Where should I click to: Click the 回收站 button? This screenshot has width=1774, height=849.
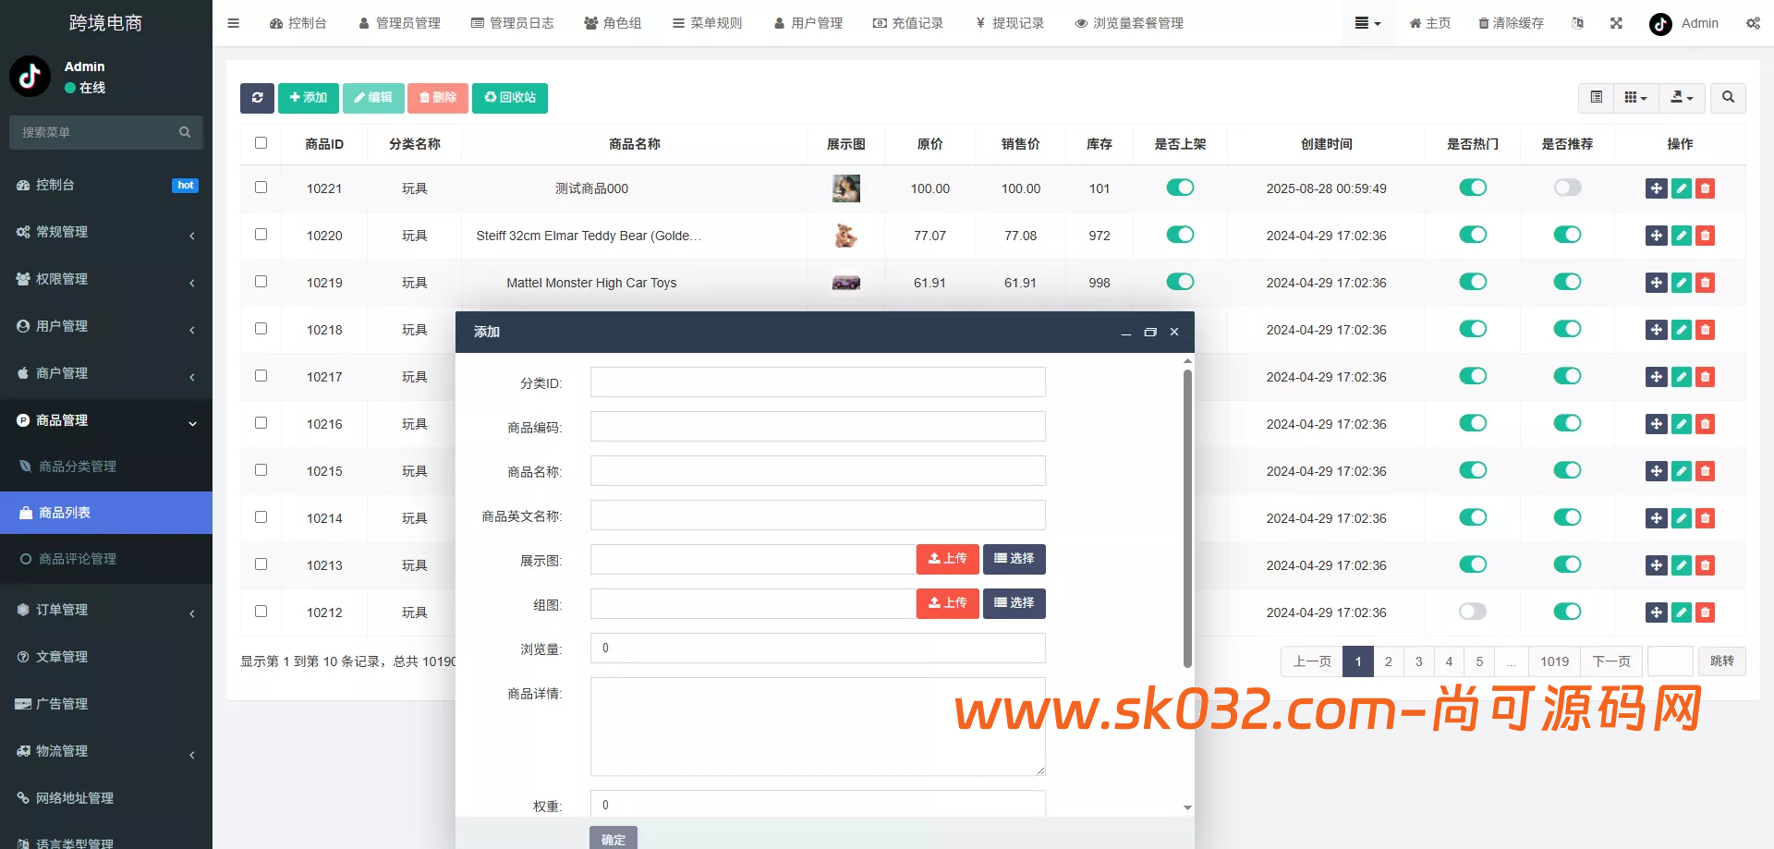[x=509, y=98]
